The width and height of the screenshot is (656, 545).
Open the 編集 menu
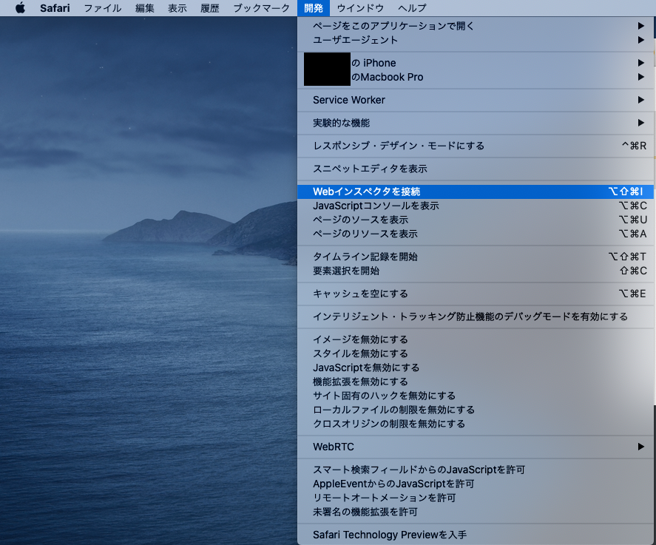(145, 8)
